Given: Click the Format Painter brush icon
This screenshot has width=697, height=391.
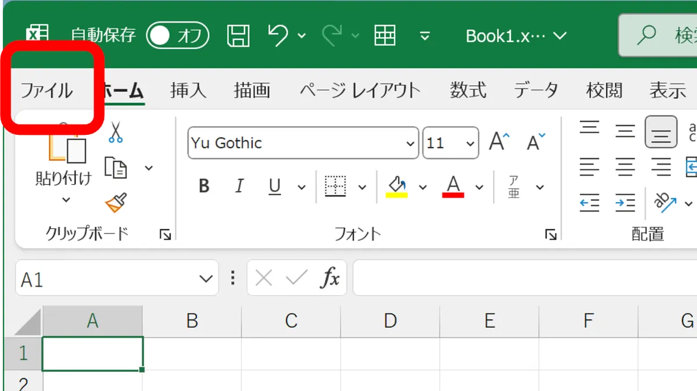Looking at the screenshot, I should pyautogui.click(x=116, y=203).
